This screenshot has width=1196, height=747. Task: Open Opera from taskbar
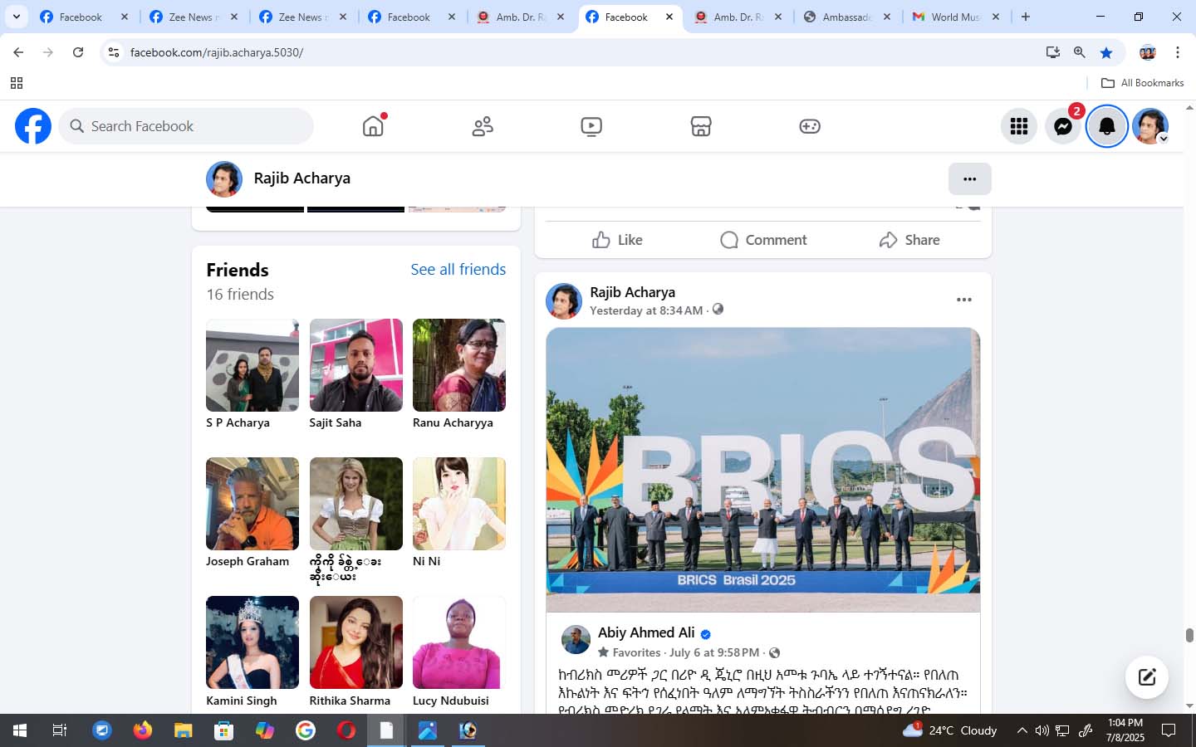tap(346, 730)
